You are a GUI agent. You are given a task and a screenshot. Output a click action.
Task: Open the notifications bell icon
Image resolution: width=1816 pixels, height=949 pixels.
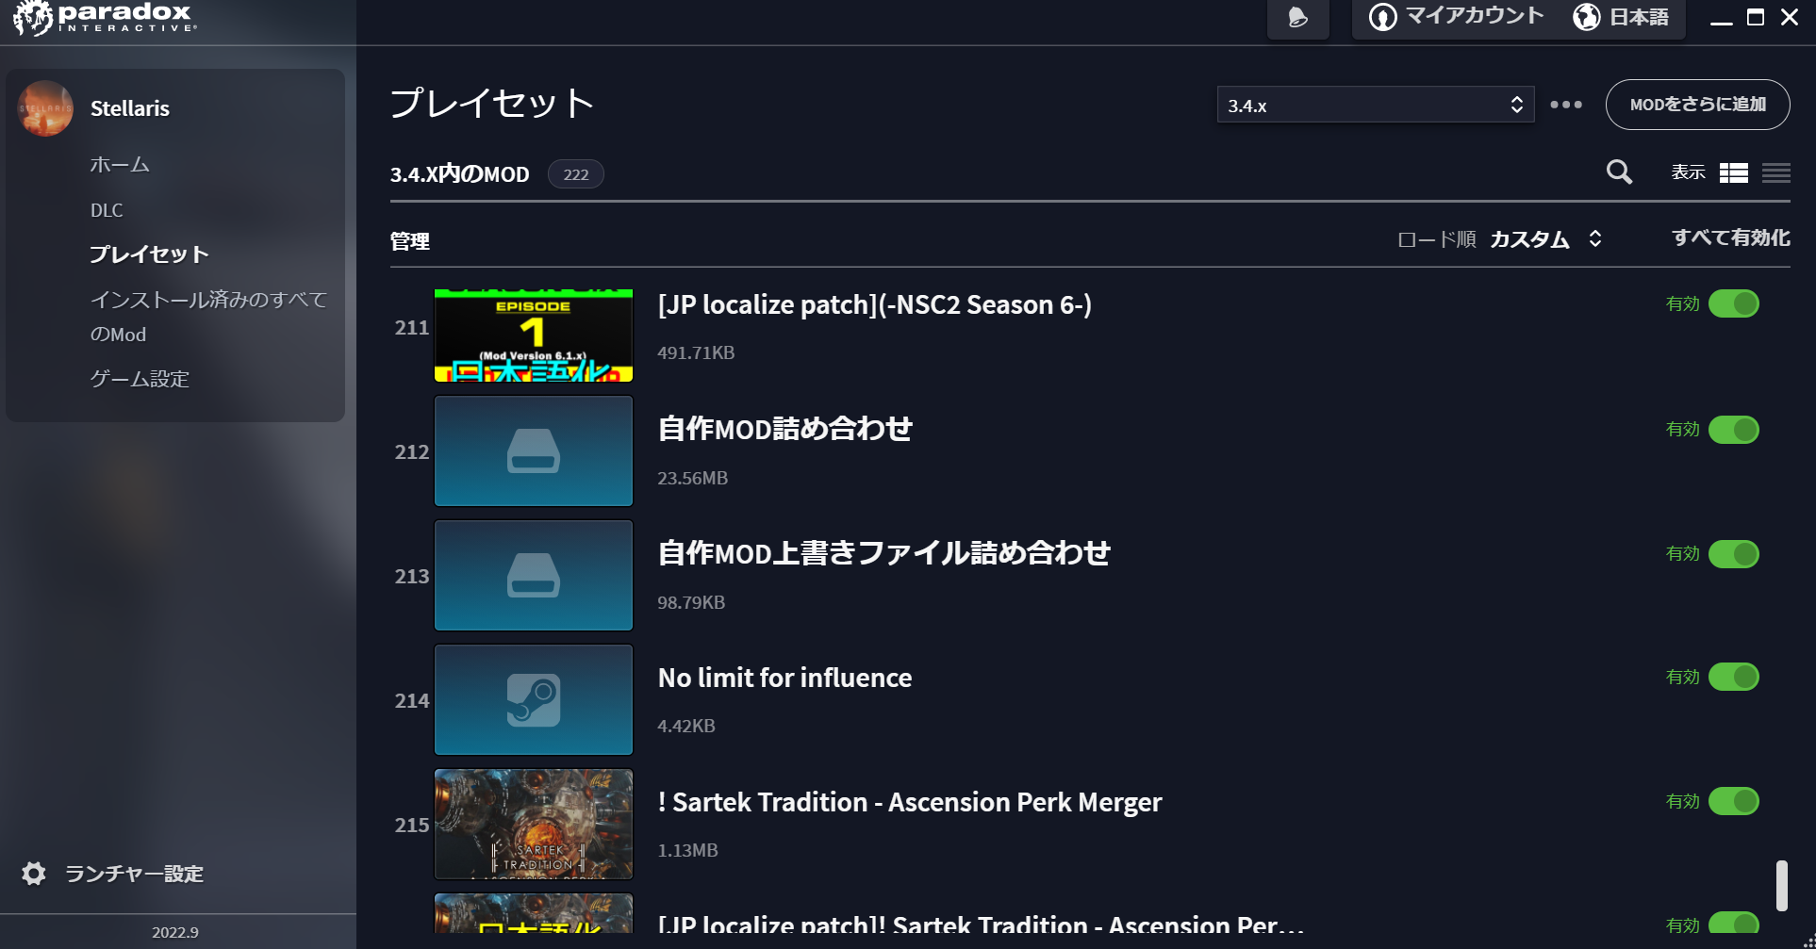coord(1297,17)
